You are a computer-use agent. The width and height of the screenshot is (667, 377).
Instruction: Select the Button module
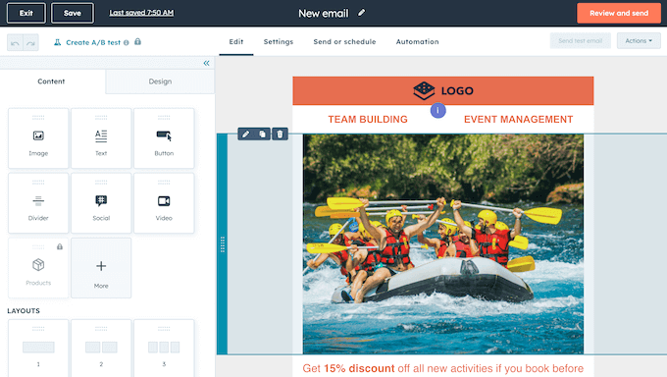click(x=164, y=138)
